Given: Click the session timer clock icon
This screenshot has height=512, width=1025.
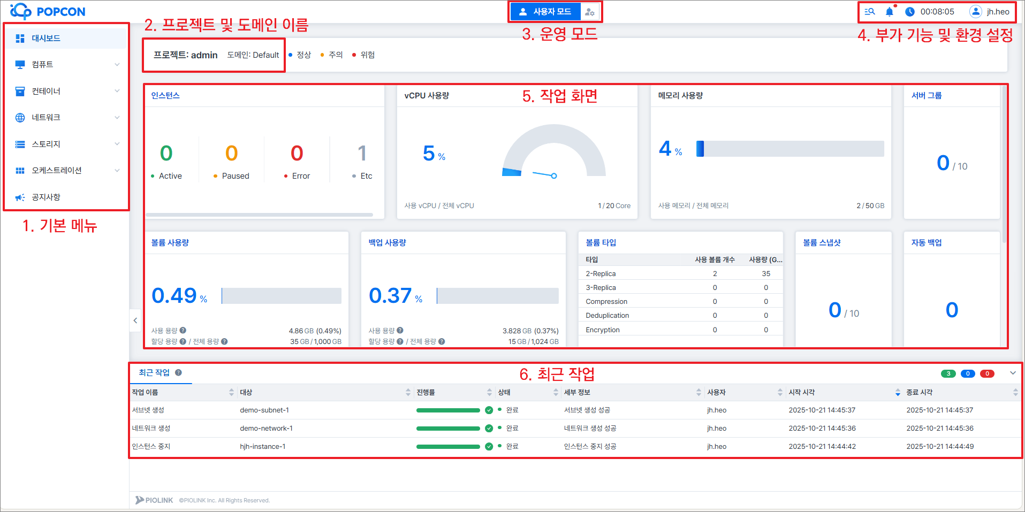Looking at the screenshot, I should [909, 12].
